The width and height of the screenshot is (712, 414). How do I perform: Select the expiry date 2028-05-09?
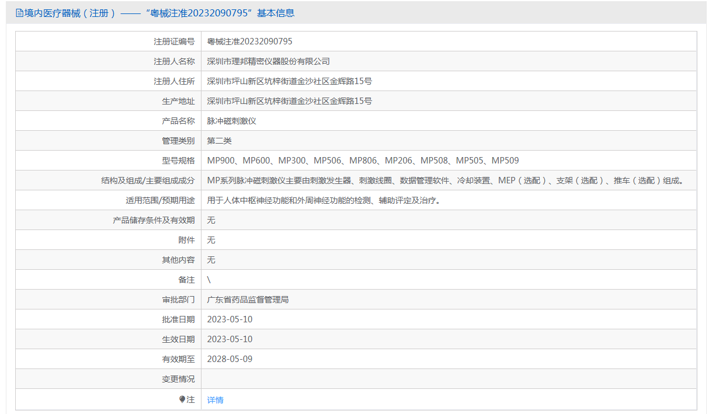point(230,359)
